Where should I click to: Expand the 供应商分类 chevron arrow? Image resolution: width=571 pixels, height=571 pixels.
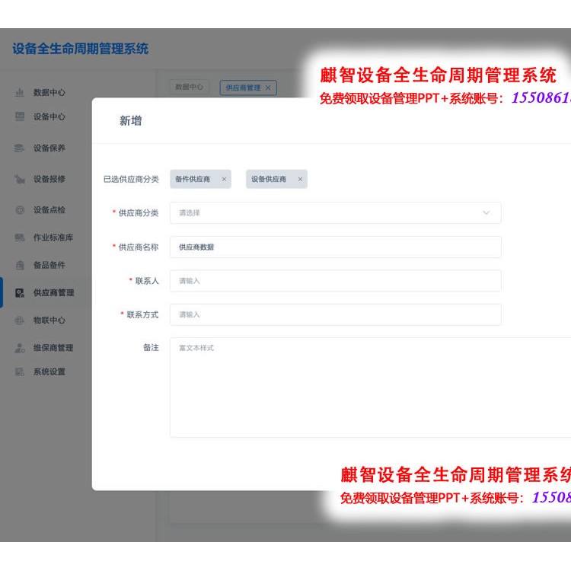pos(486,212)
